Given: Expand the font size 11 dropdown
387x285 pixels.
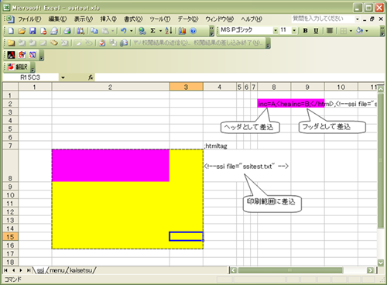Looking at the screenshot, I should click(294, 30).
